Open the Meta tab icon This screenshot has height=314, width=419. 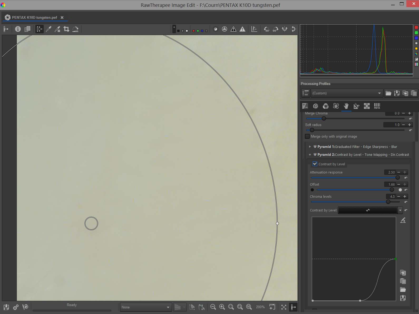pyautogui.click(x=377, y=106)
